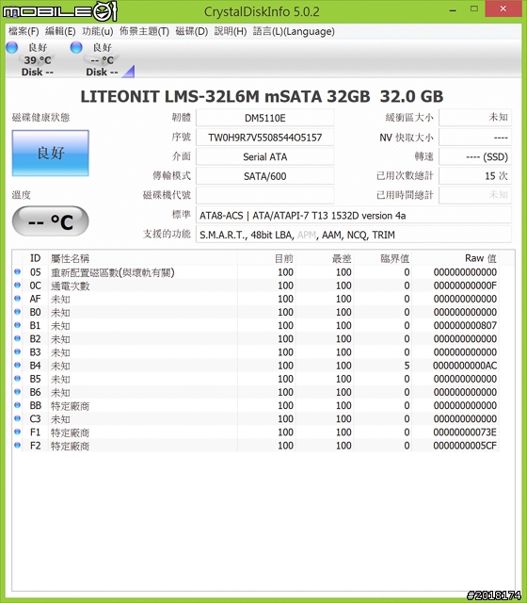The image size is (527, 603).
Task: Click the status dot for attribute B5
Action: tap(17, 379)
